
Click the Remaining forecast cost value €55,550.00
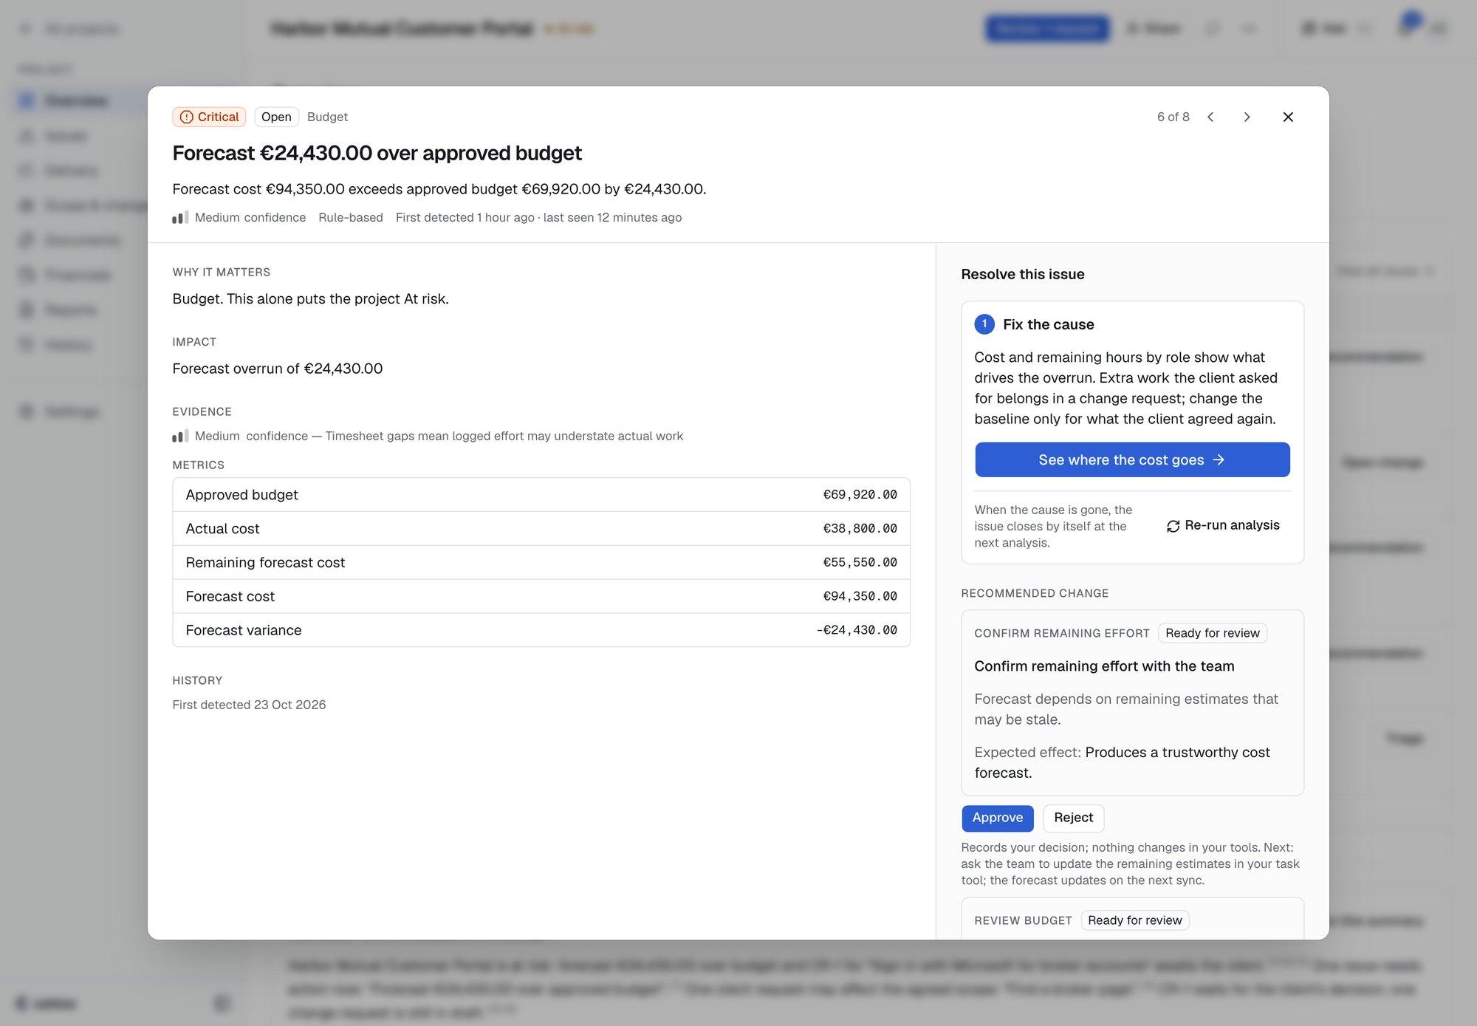click(860, 563)
